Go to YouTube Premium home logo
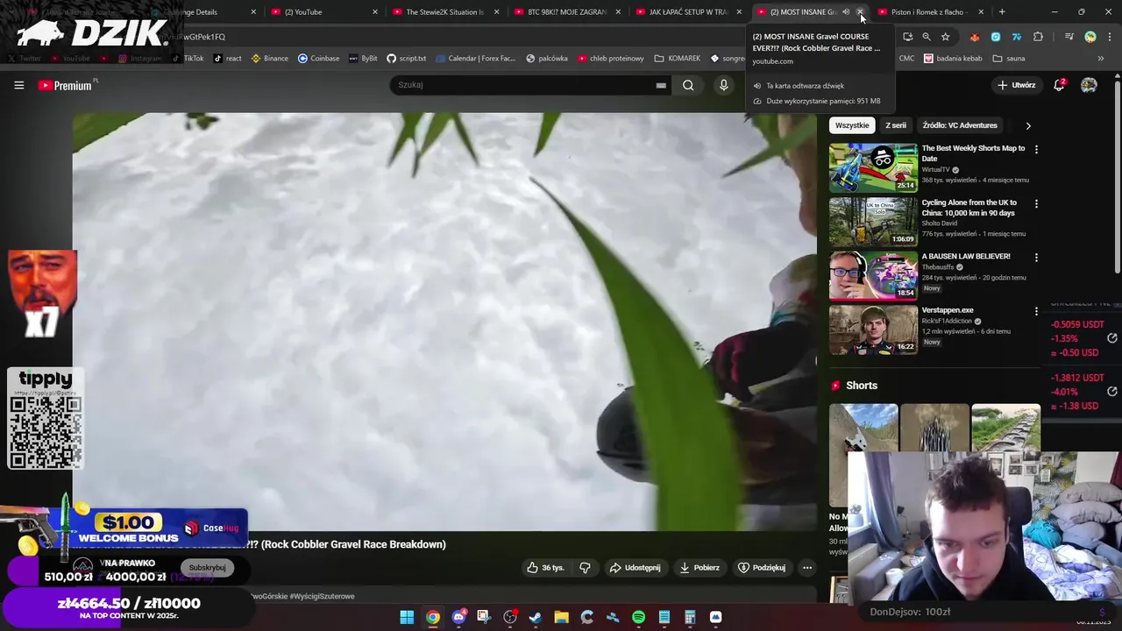This screenshot has width=1122, height=631. click(x=65, y=85)
